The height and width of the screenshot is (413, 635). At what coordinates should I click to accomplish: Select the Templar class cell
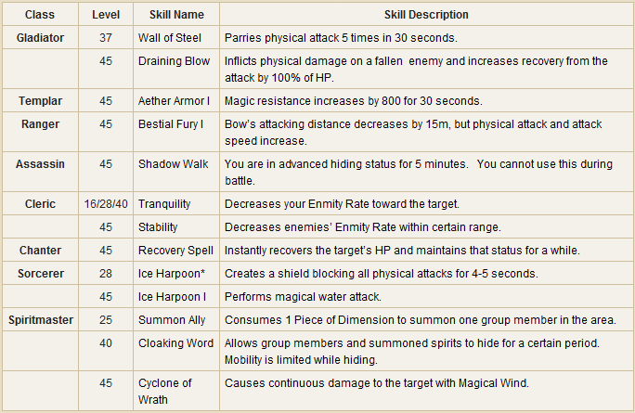(x=40, y=100)
